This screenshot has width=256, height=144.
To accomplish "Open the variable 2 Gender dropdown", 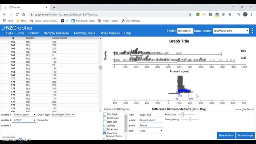I will (24, 120).
